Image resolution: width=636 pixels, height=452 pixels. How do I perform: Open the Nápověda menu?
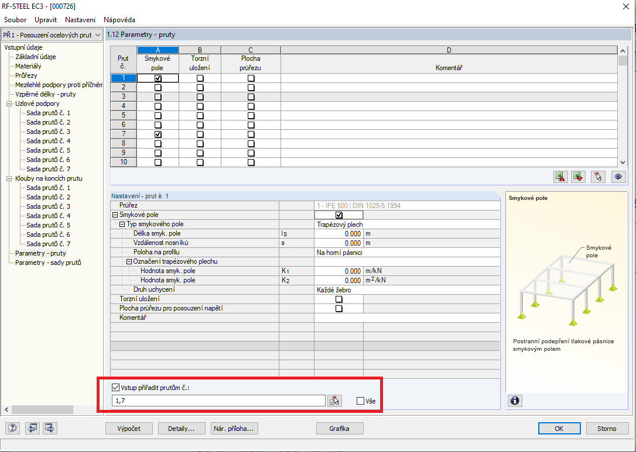click(x=119, y=20)
